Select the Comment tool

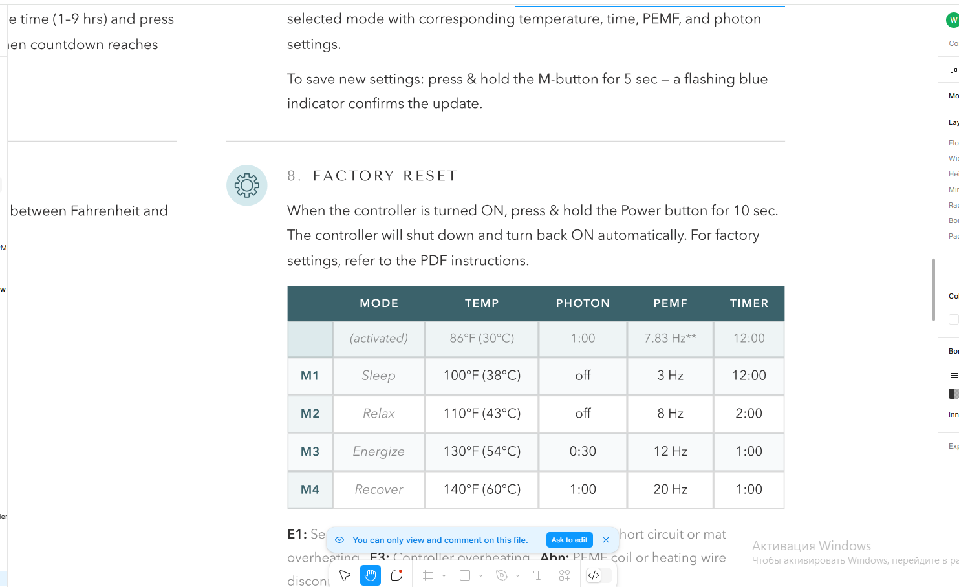pos(397,575)
